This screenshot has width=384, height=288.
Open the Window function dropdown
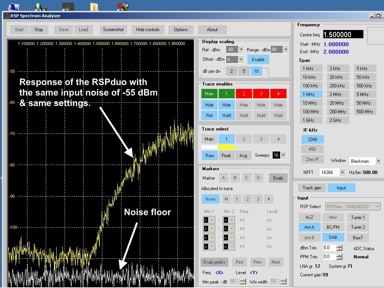(x=378, y=161)
